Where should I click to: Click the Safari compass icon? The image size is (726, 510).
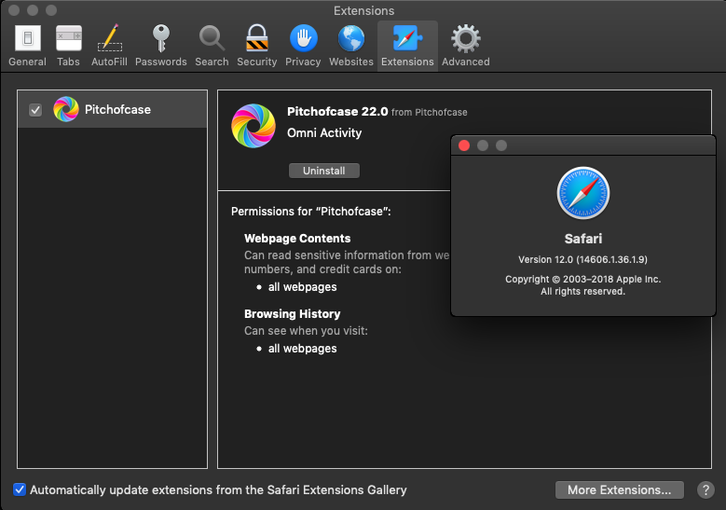(583, 193)
